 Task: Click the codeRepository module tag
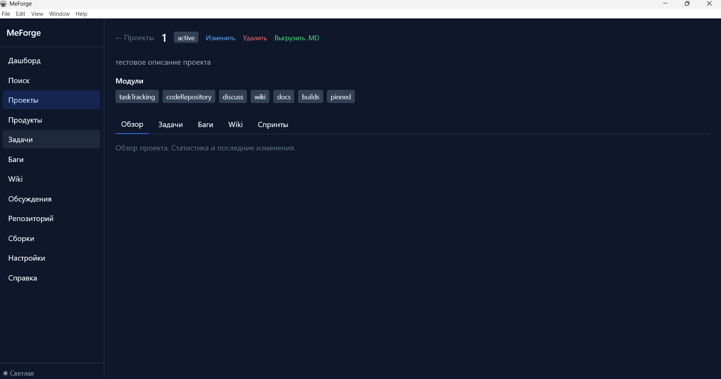click(x=189, y=97)
